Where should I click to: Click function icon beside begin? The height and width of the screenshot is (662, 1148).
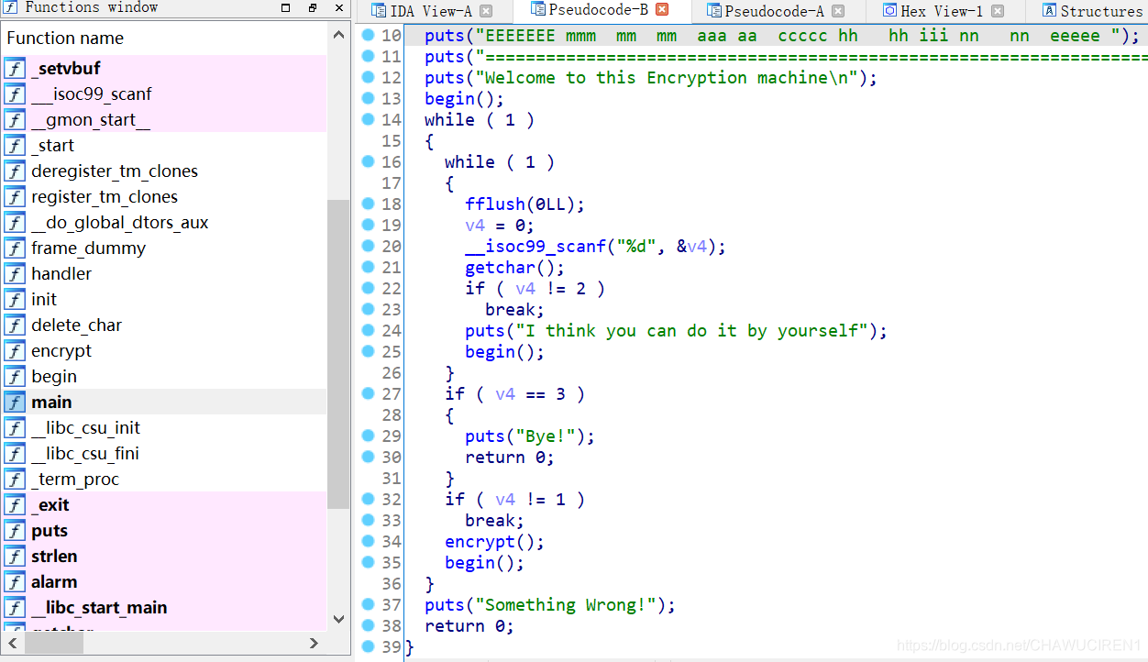(x=15, y=377)
